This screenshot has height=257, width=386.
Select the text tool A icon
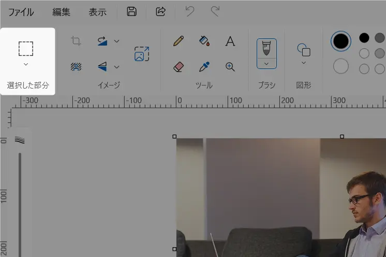[x=230, y=41]
